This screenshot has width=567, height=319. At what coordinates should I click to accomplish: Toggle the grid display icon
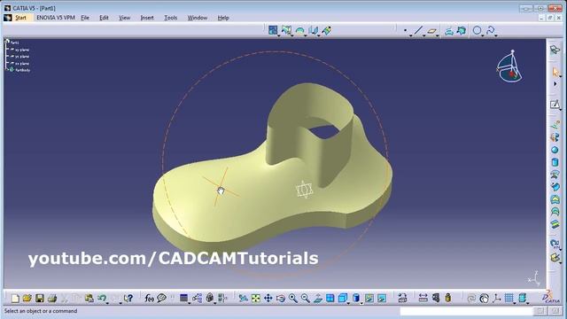pyautogui.click(x=509, y=299)
